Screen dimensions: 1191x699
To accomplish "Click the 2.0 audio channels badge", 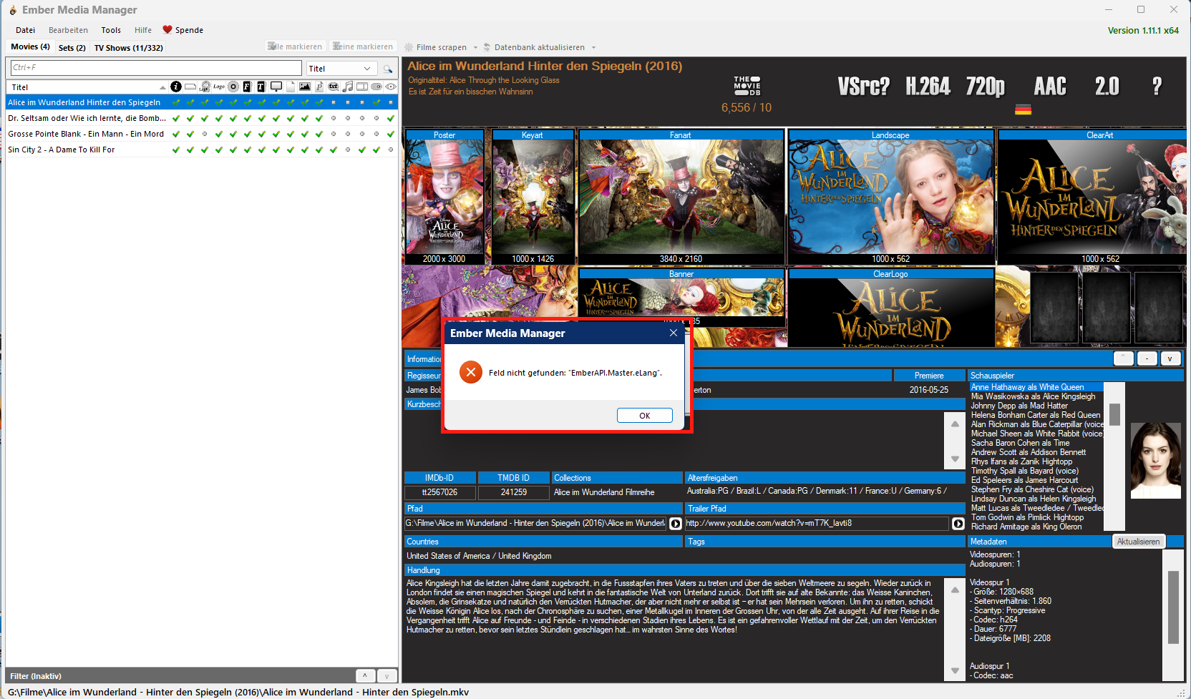I will pyautogui.click(x=1107, y=87).
